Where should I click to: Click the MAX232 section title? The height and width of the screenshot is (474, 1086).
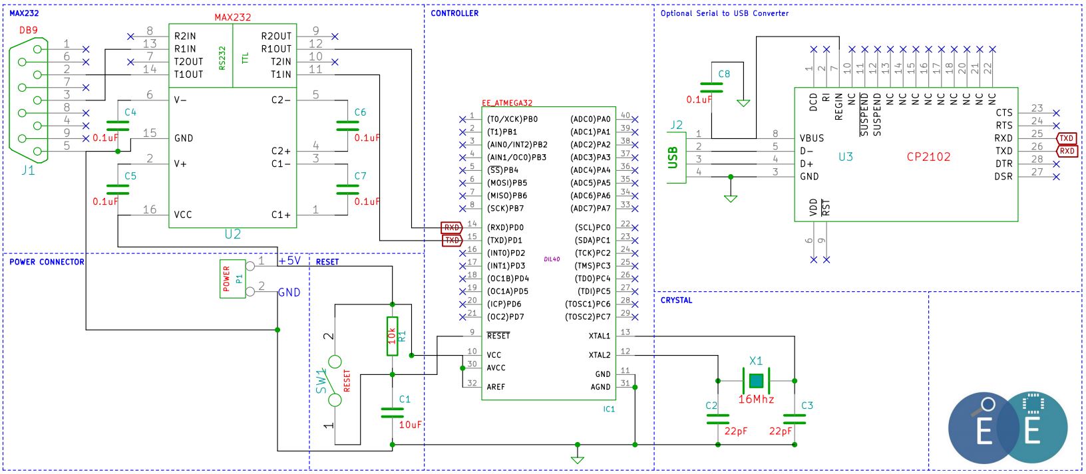(24, 13)
